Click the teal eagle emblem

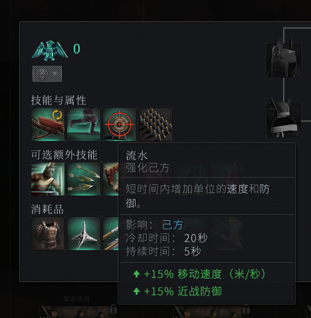(50, 51)
